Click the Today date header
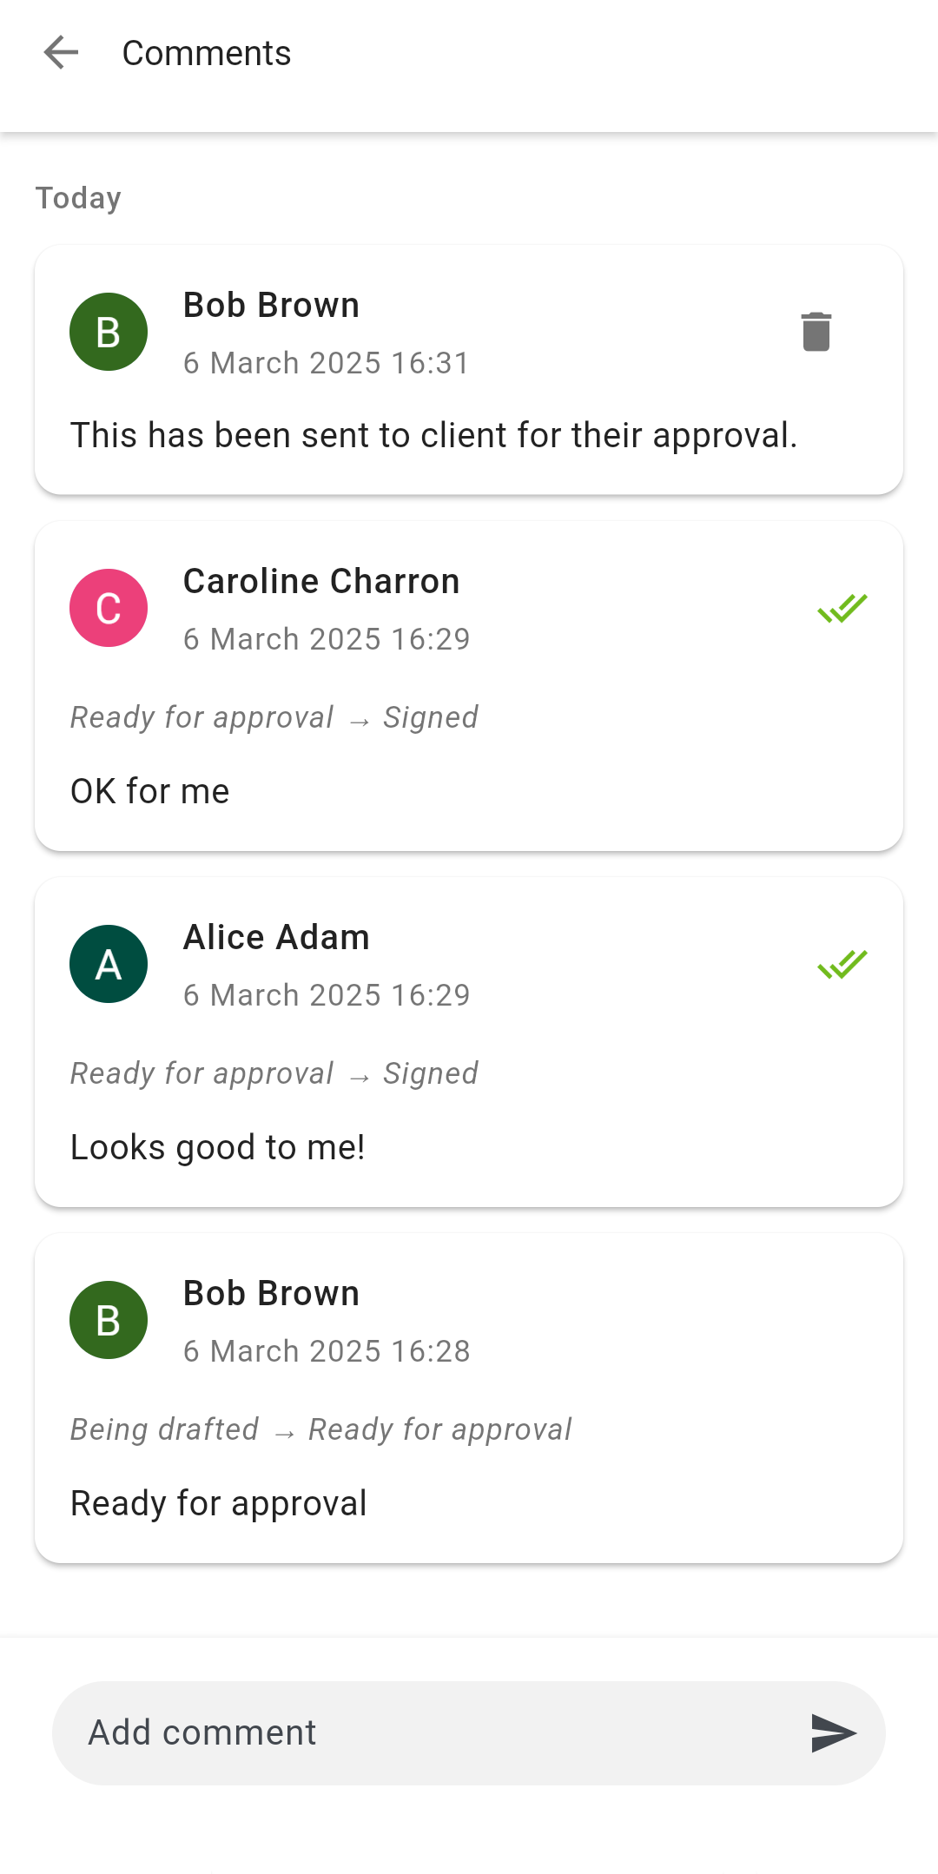938x1874 pixels. point(78,198)
